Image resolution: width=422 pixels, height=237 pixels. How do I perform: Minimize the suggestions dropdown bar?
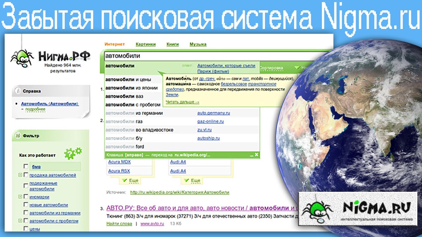[252, 155]
